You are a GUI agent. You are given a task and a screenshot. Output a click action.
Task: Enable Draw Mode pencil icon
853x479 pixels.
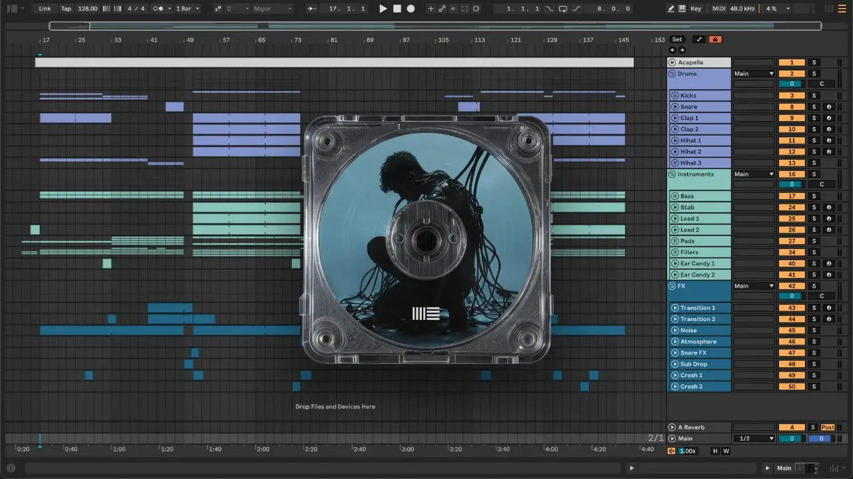(x=670, y=9)
